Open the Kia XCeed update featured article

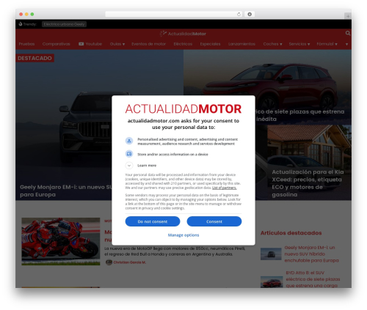(x=308, y=183)
